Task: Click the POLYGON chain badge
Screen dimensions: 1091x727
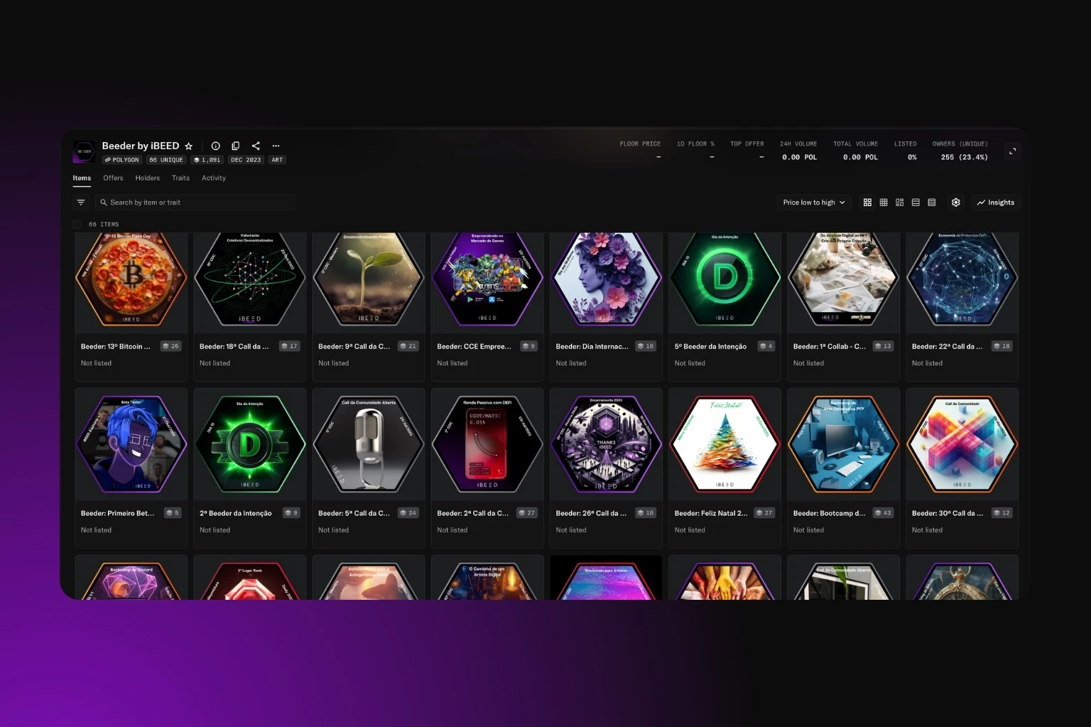Action: (x=122, y=160)
